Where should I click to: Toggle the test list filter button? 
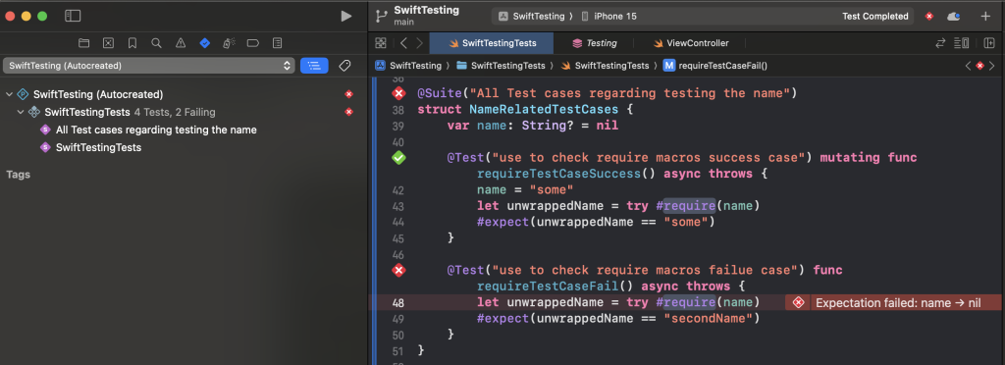point(314,66)
